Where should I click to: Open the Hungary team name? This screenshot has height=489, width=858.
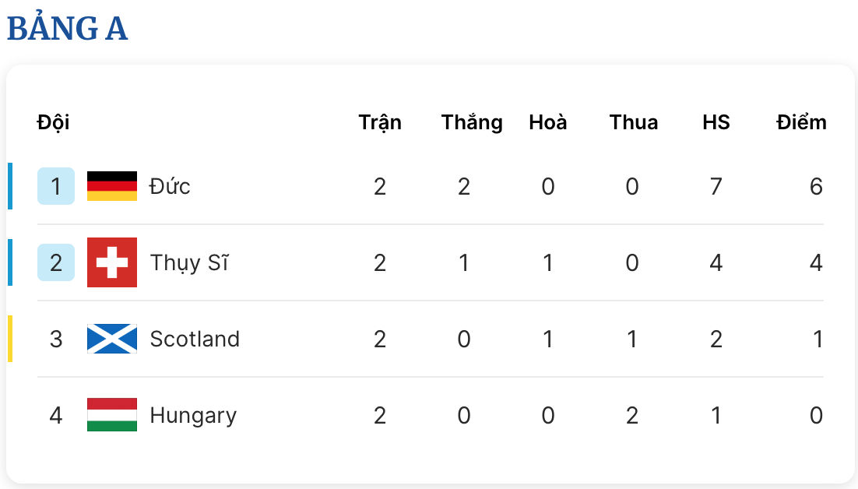193,416
